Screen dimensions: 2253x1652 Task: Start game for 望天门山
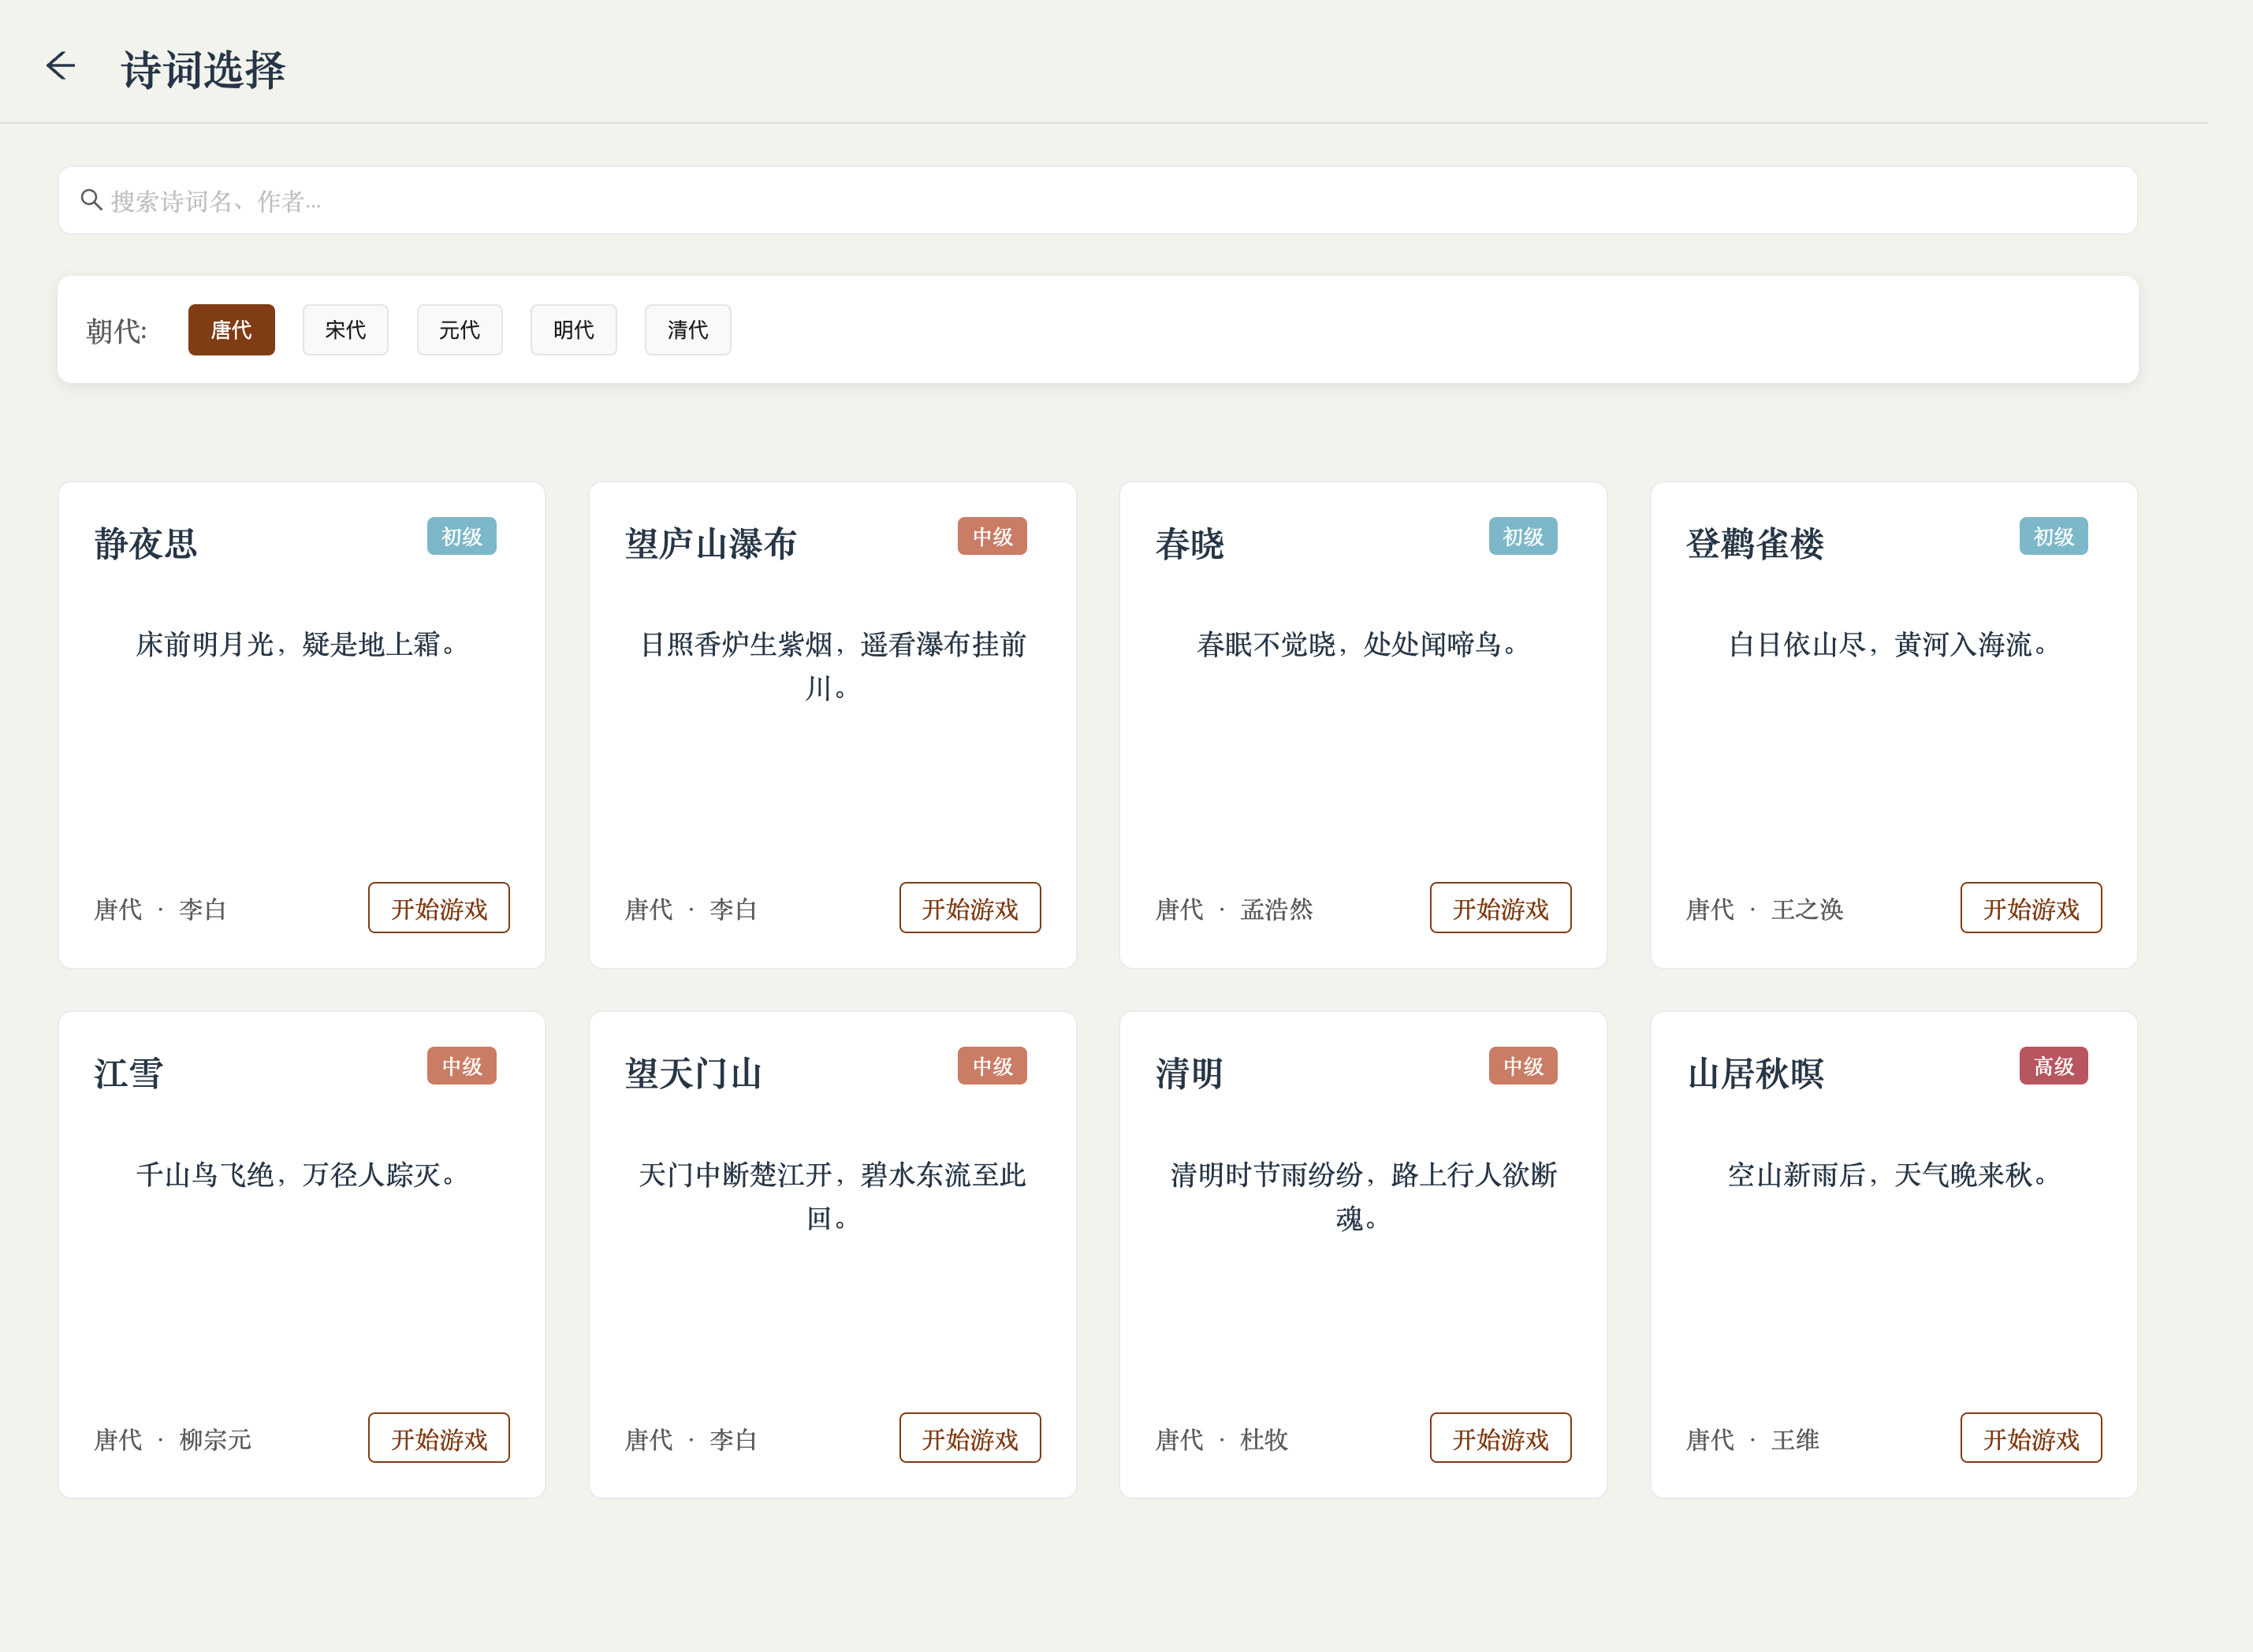[x=969, y=1437]
